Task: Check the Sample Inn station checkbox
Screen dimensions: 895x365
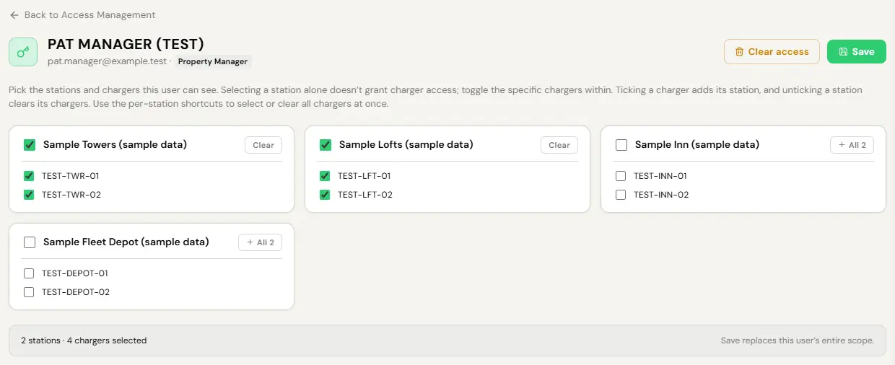Action: 621,145
